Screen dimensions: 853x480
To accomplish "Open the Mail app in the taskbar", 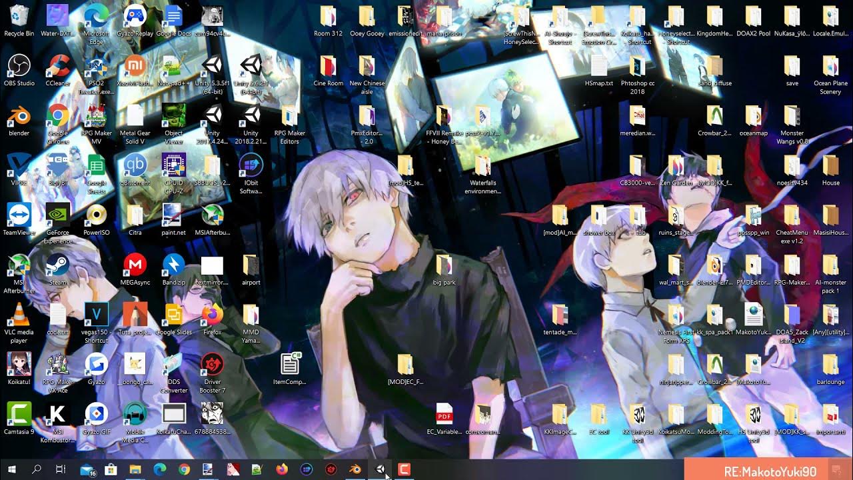I will (87, 469).
